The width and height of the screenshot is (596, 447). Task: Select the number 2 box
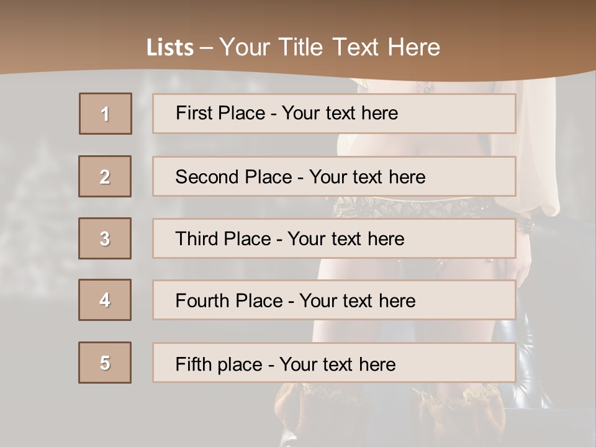point(105,176)
